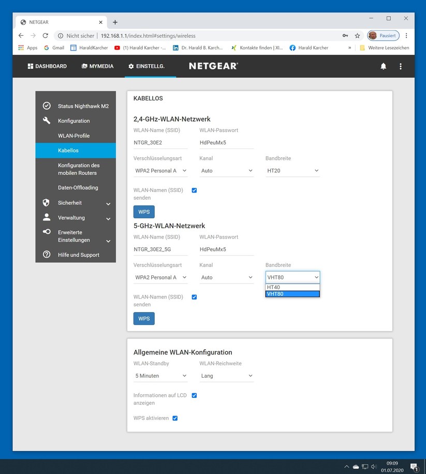Screen dimensions: 426x474
Task: Uncheck Informationen auf LCD anzeigen
Action: [x=194, y=395]
